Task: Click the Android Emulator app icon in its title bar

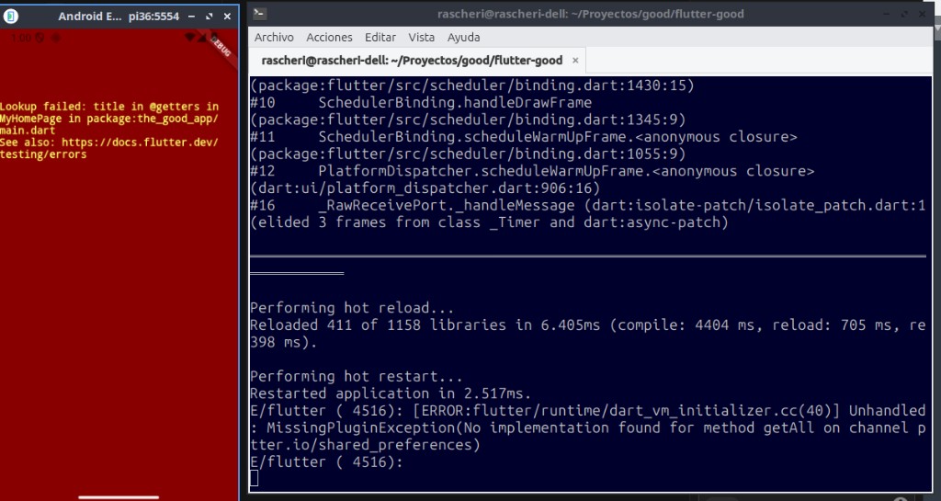Action: pyautogui.click(x=11, y=17)
